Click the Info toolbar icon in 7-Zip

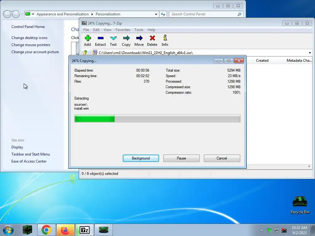point(165,41)
